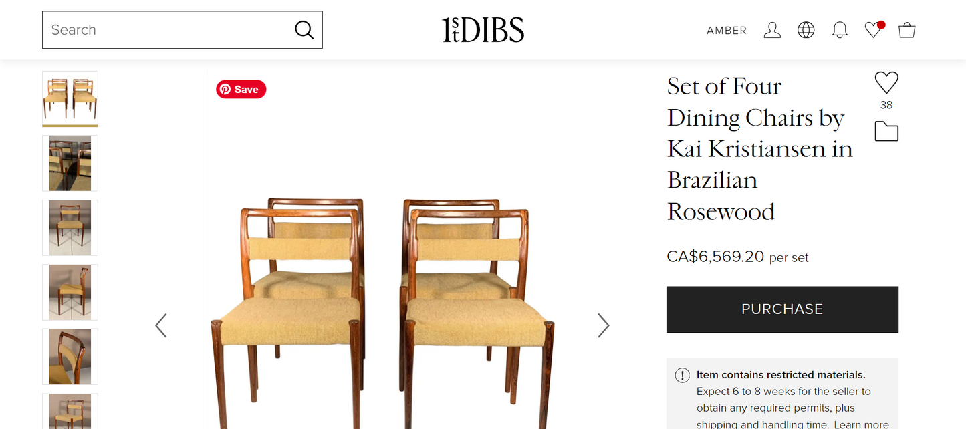The height and width of the screenshot is (429, 966).
Task: Select the side-view chair thumbnail
Action: point(70,292)
